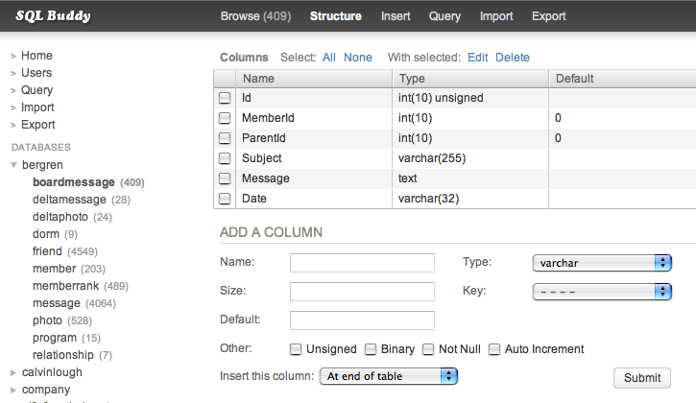
Task: Open the Key dropdown
Action: 601,291
